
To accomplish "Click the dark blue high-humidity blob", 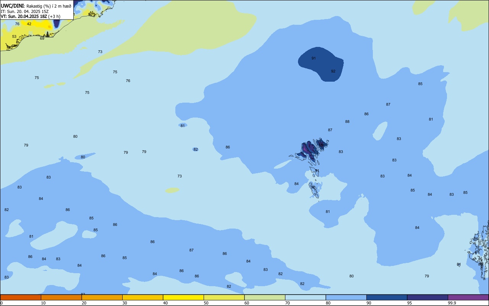I will click(x=321, y=64).
